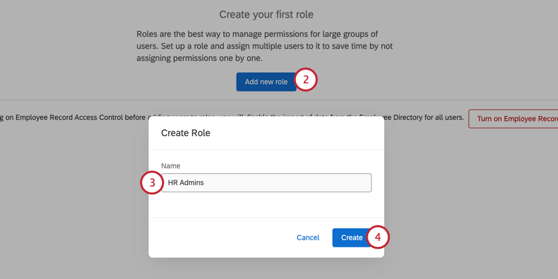Click the 'Create your first role' heading
Image resolution: width=558 pixels, height=279 pixels.
pyautogui.click(x=266, y=14)
